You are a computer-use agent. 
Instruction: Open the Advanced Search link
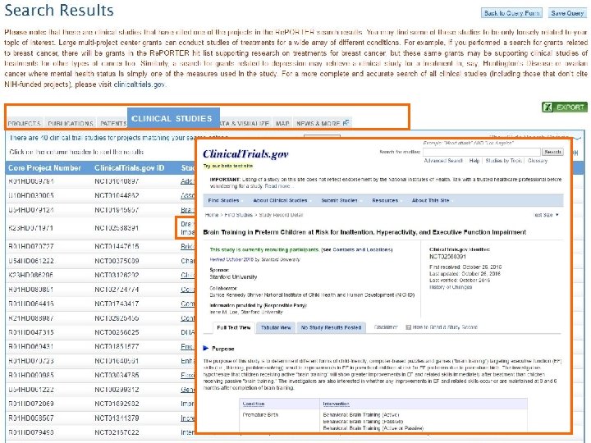pos(443,161)
